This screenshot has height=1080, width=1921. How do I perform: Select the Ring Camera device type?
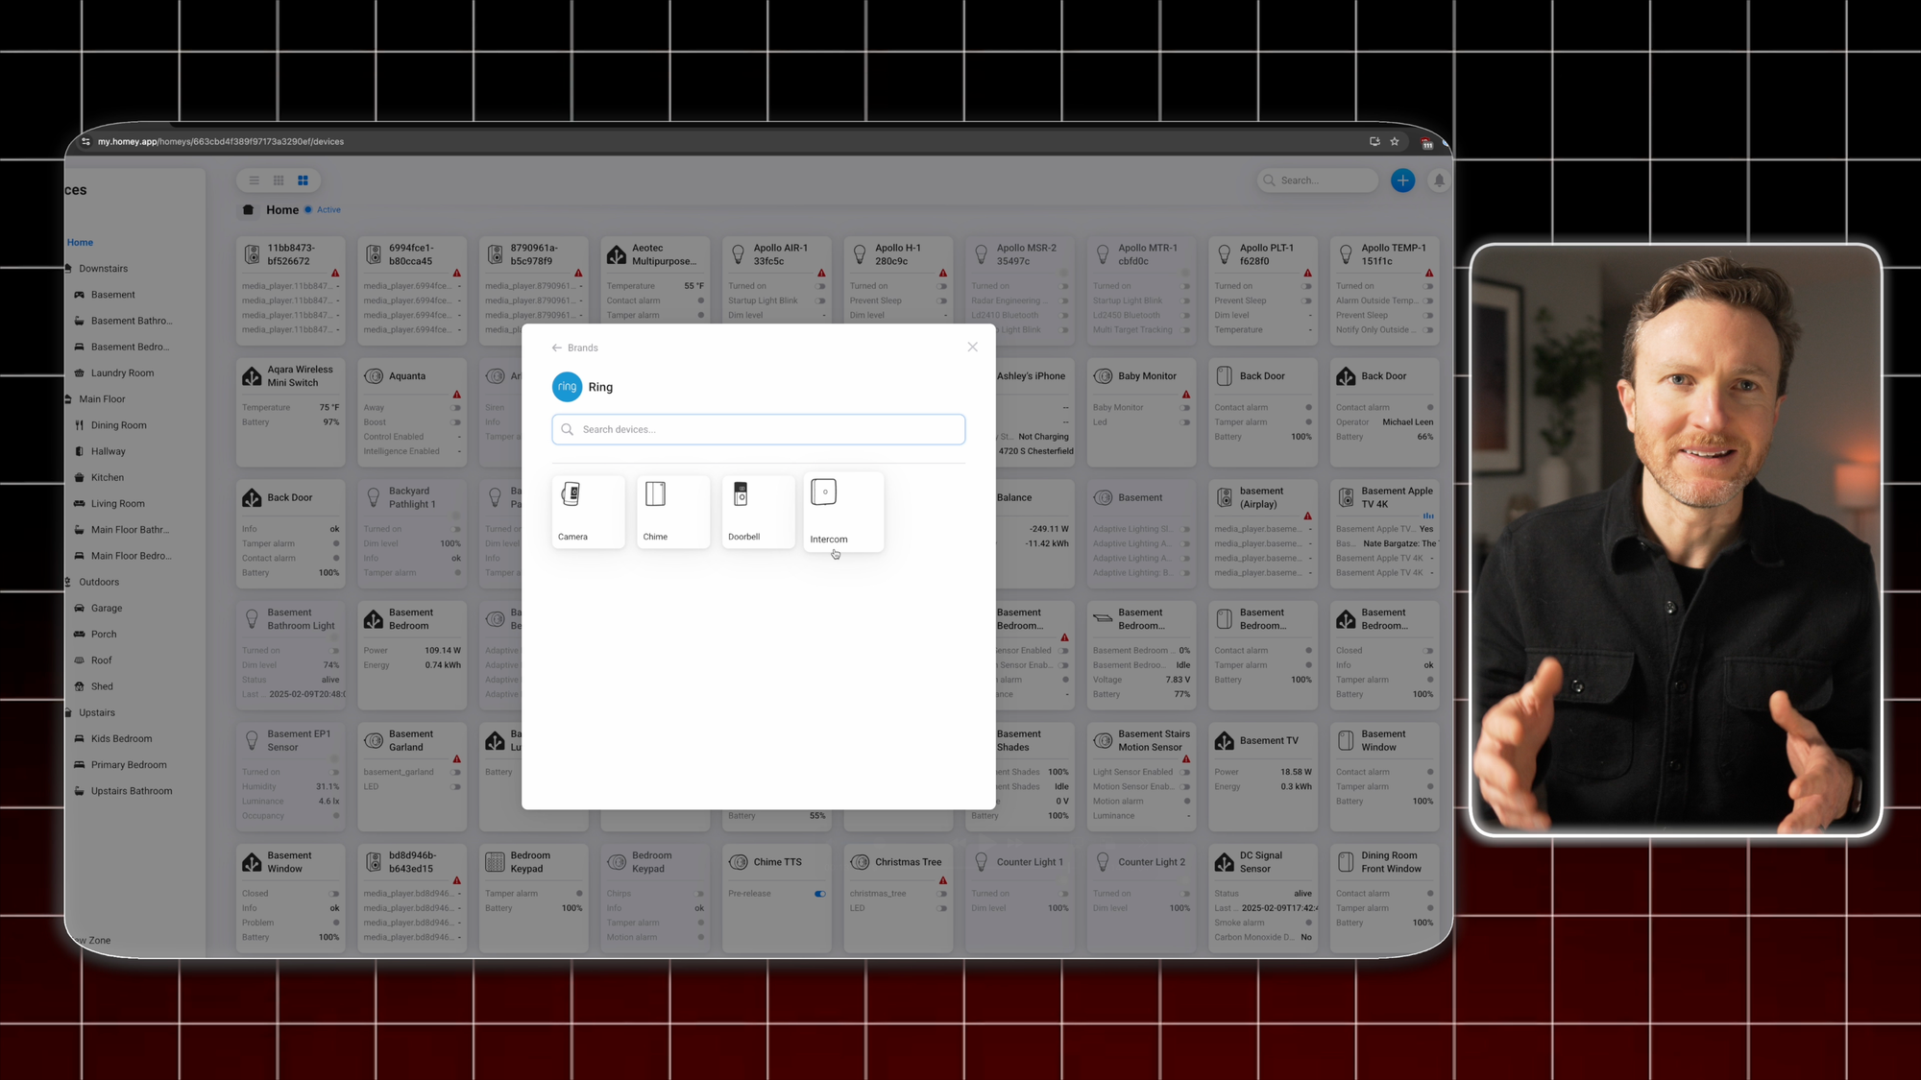tap(588, 512)
